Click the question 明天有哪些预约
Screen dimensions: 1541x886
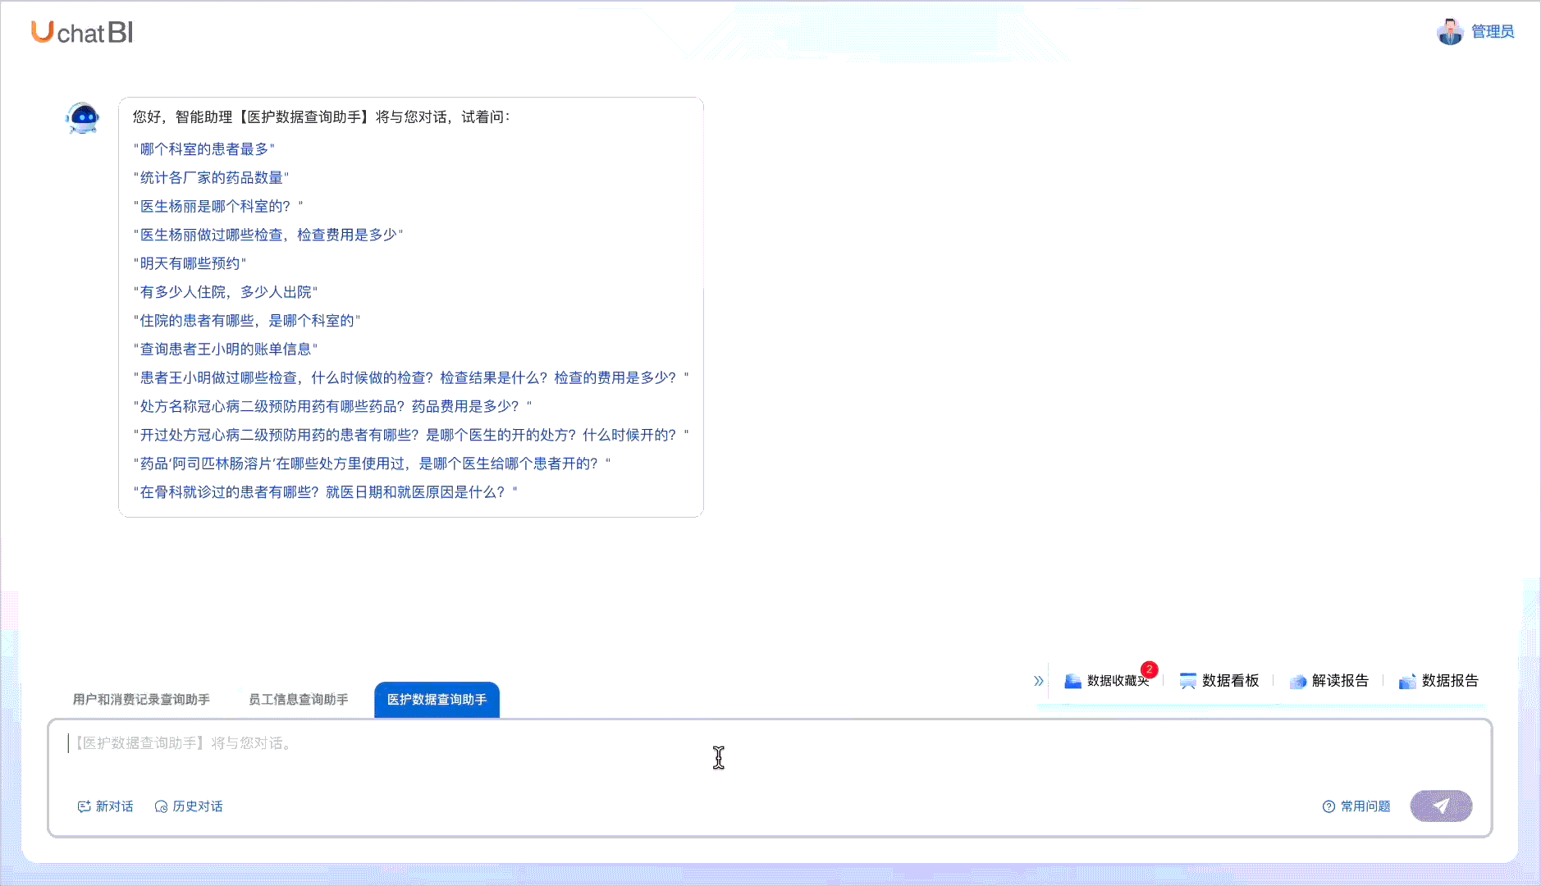tap(190, 263)
